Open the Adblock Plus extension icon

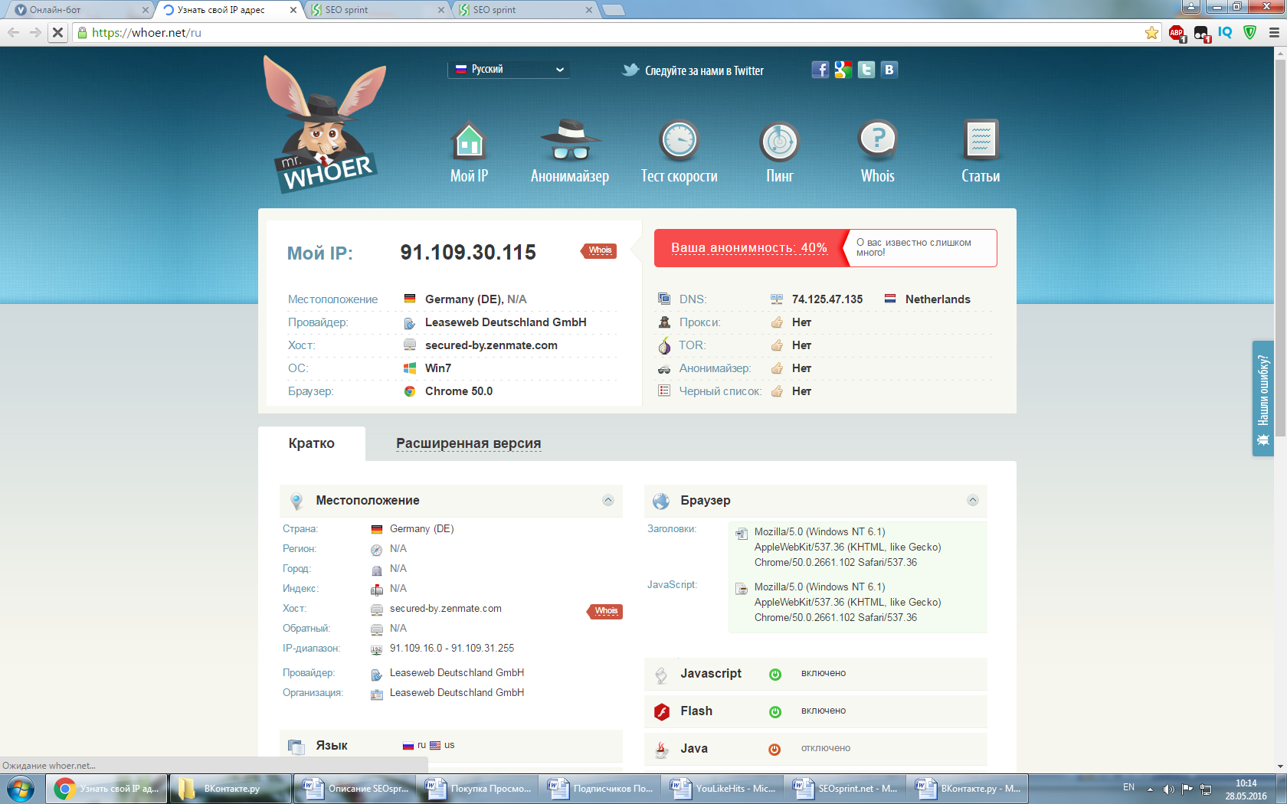coord(1177,32)
